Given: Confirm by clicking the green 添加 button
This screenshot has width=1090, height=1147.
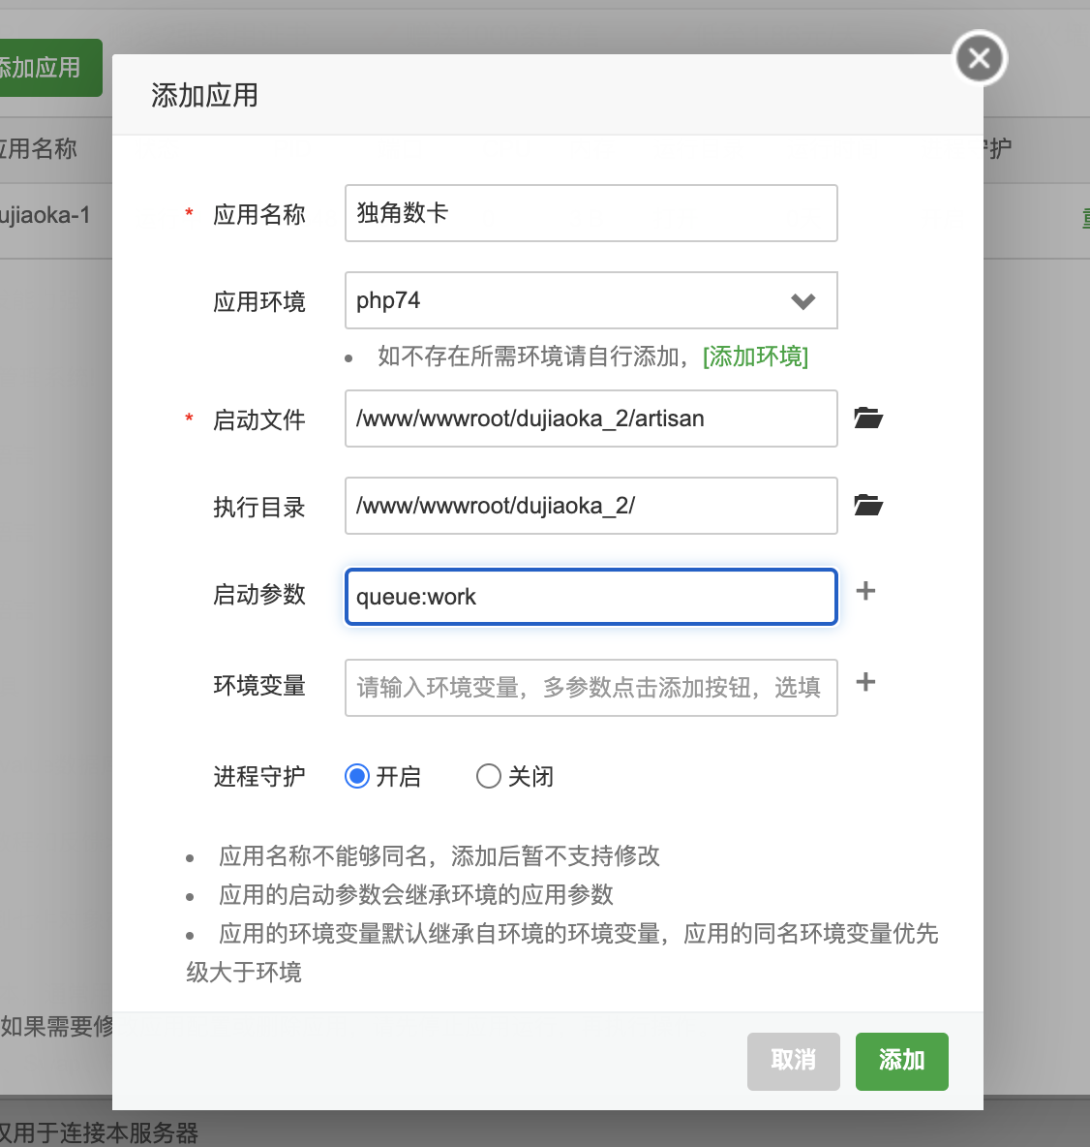Looking at the screenshot, I should pos(901,1061).
